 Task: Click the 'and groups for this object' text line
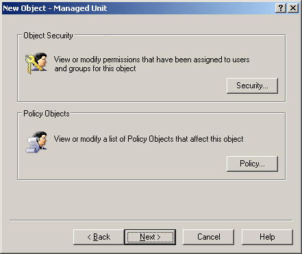(x=95, y=68)
